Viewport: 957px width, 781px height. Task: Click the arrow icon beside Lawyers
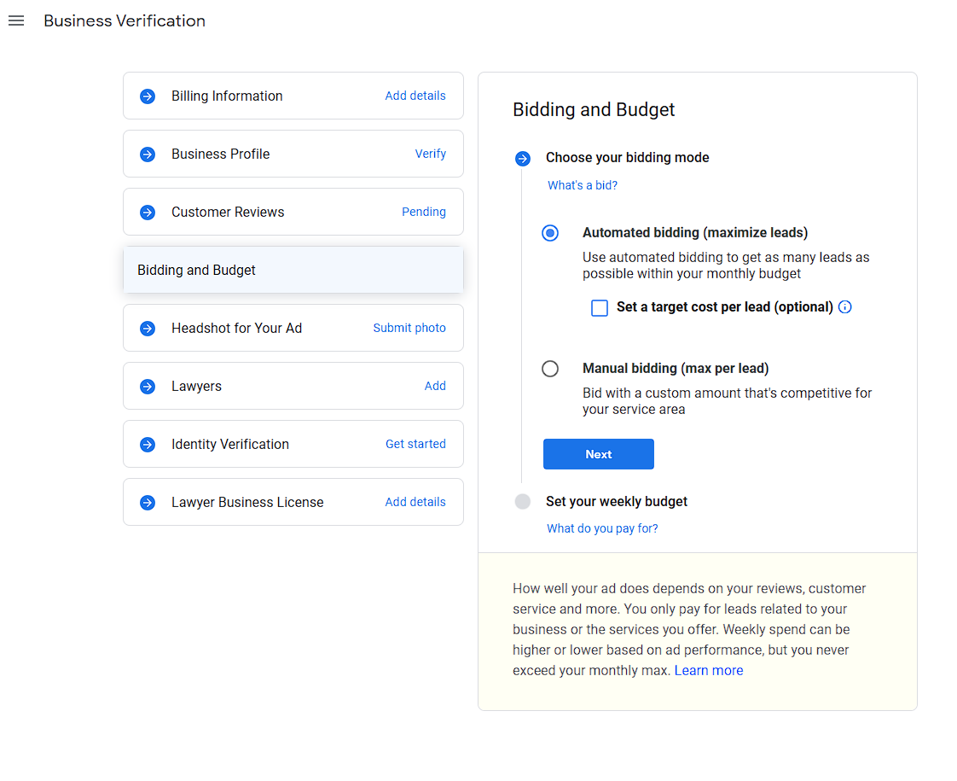148,387
